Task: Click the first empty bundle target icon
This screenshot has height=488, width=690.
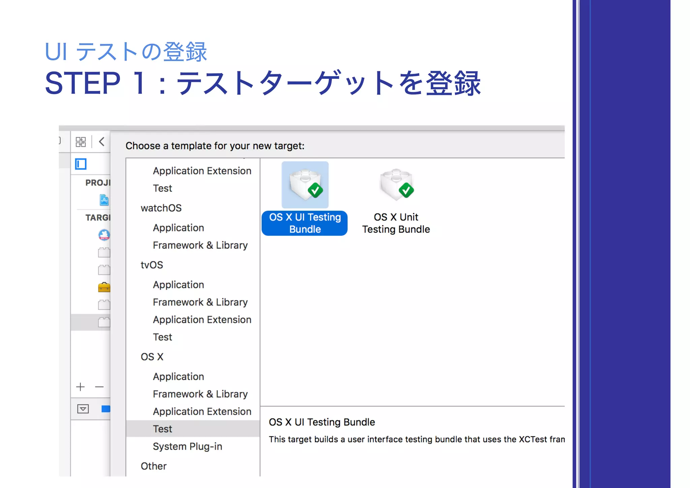Action: (x=104, y=252)
